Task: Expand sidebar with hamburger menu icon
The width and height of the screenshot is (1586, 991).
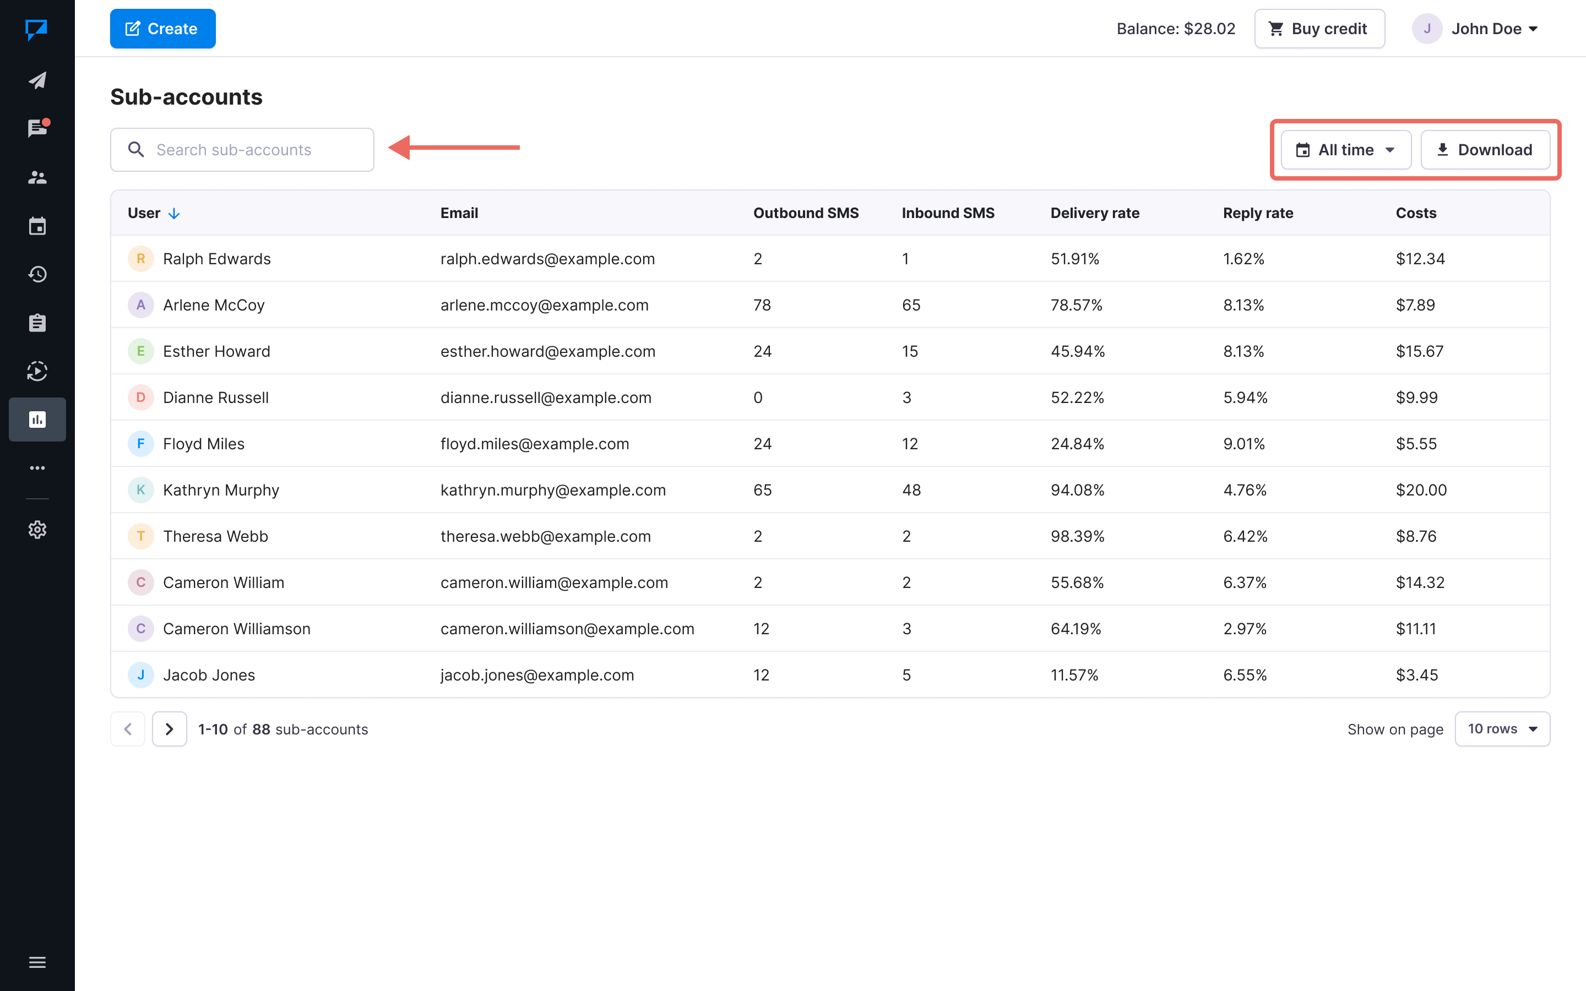Action: click(37, 962)
